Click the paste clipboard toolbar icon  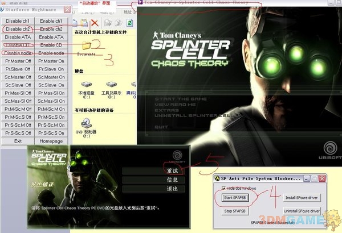[x=83, y=23]
